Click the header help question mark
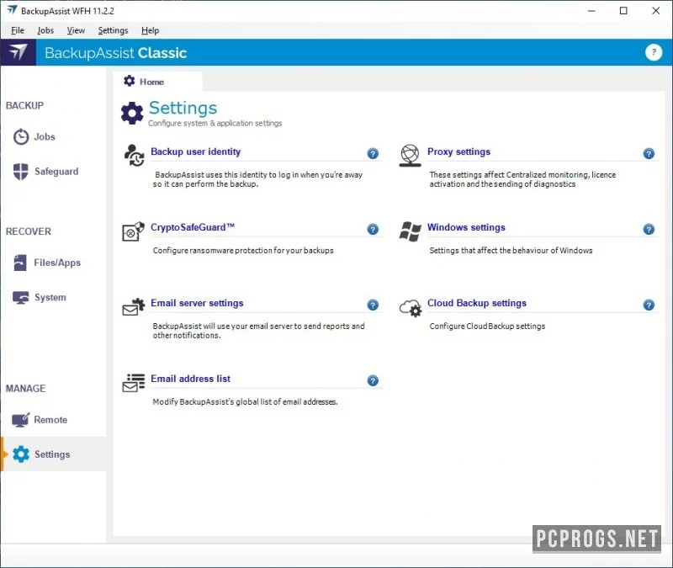This screenshot has height=568, width=673. pos(654,52)
